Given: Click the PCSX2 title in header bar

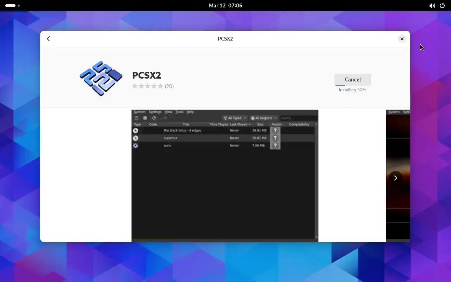Looking at the screenshot, I should [x=225, y=39].
